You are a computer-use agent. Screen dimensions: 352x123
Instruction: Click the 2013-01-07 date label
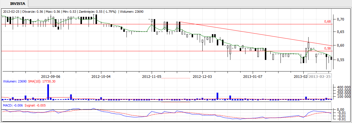click(253, 76)
